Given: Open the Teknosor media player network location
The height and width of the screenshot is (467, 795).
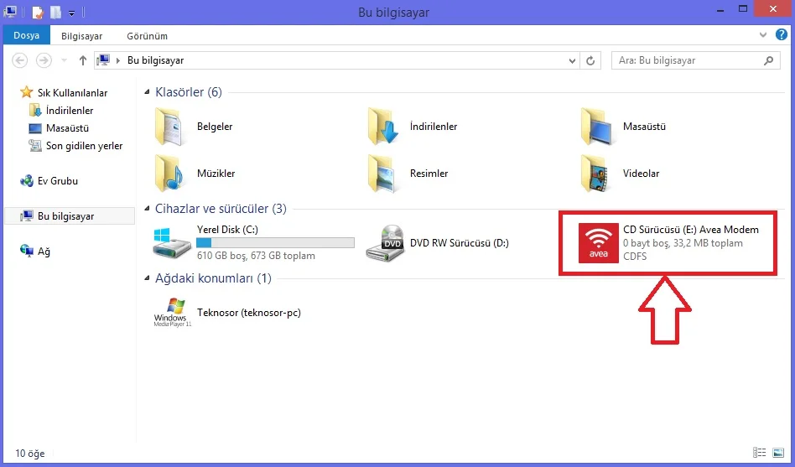Looking at the screenshot, I should [173, 313].
